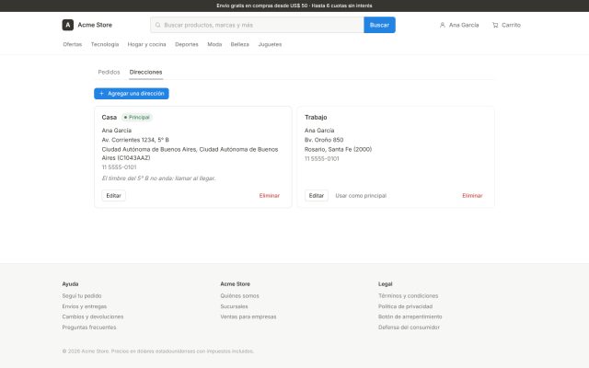Screen dimensions: 589x368
Task: Open the Hogar y cocina category
Action: pyautogui.click(x=146, y=44)
